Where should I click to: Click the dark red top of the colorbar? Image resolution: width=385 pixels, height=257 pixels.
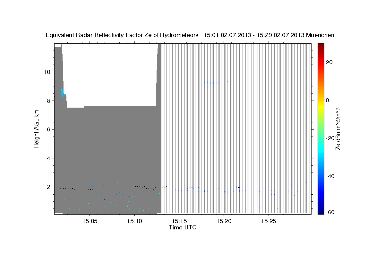click(321, 47)
